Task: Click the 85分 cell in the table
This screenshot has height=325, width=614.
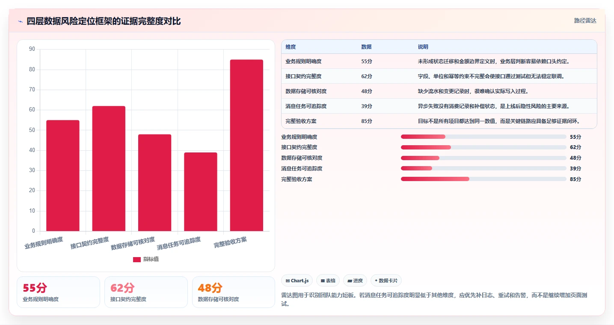Action: (367, 121)
